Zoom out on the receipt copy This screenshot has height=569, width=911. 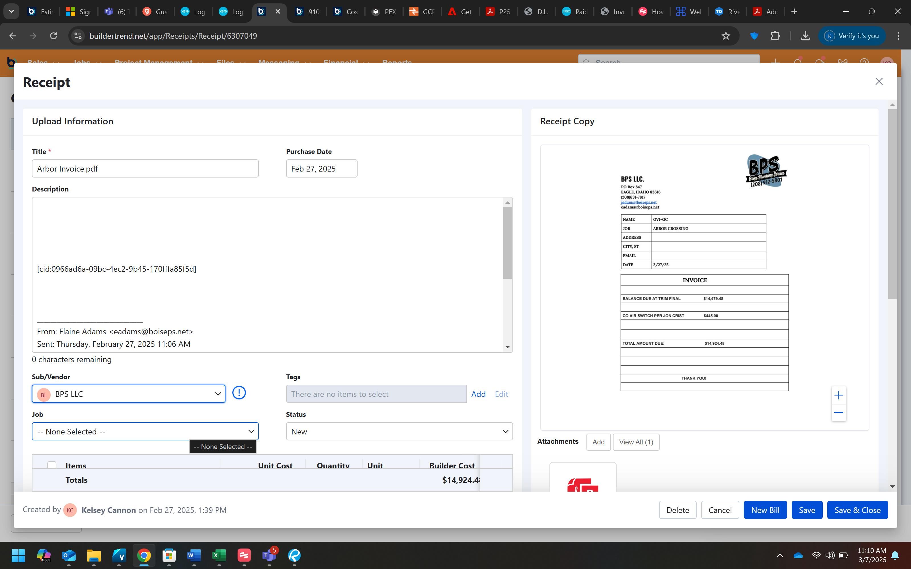(838, 413)
